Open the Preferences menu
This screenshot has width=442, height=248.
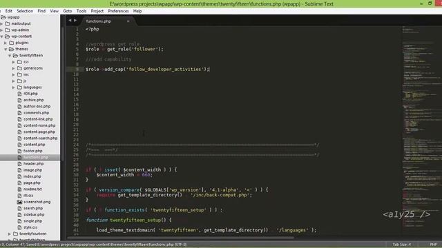pos(118,11)
